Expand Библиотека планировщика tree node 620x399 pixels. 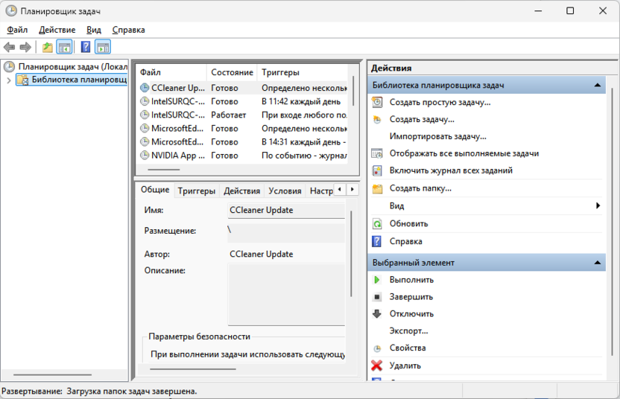[8, 80]
